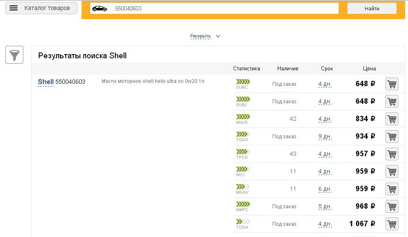Click TODD statistics arrows rating

[243, 134]
